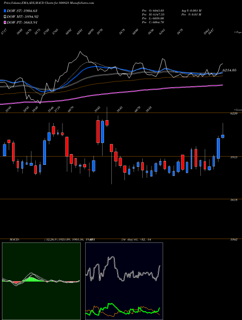The width and height of the screenshot is (242, 320).
Task: Click the Pre V volume value
Action: tap(197, 15)
